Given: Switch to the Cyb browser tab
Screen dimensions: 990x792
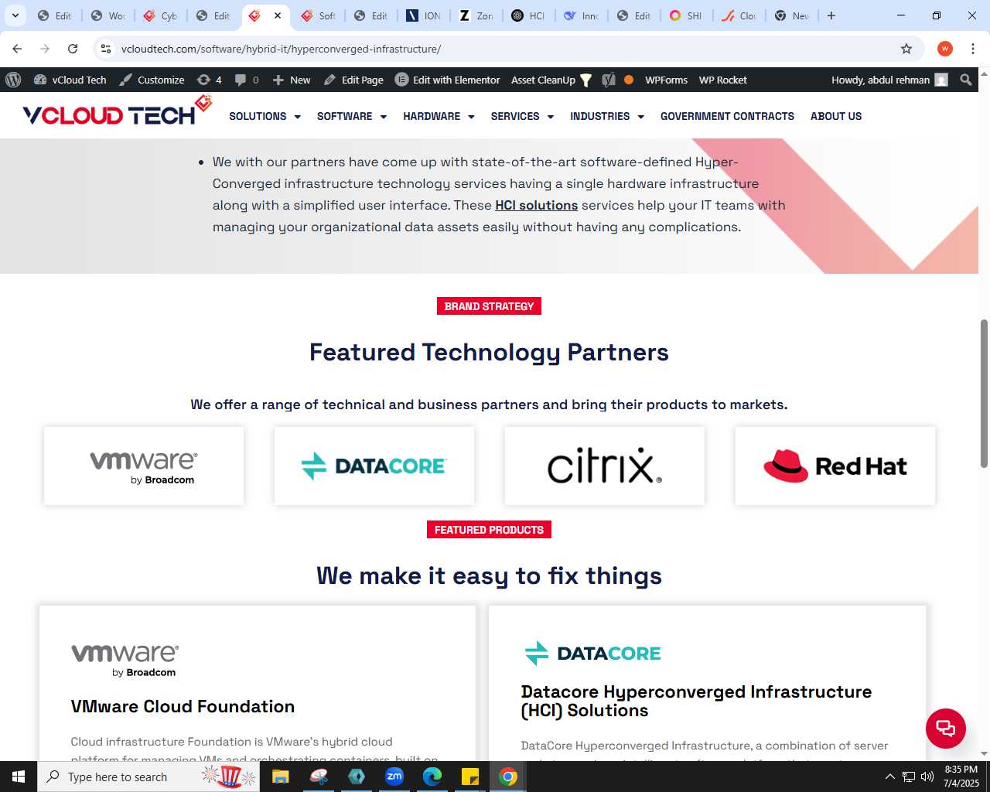Looking at the screenshot, I should click(161, 15).
